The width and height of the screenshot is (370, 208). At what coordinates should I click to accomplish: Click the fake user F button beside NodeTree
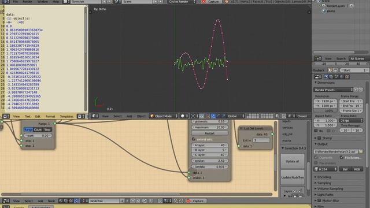point(127,201)
